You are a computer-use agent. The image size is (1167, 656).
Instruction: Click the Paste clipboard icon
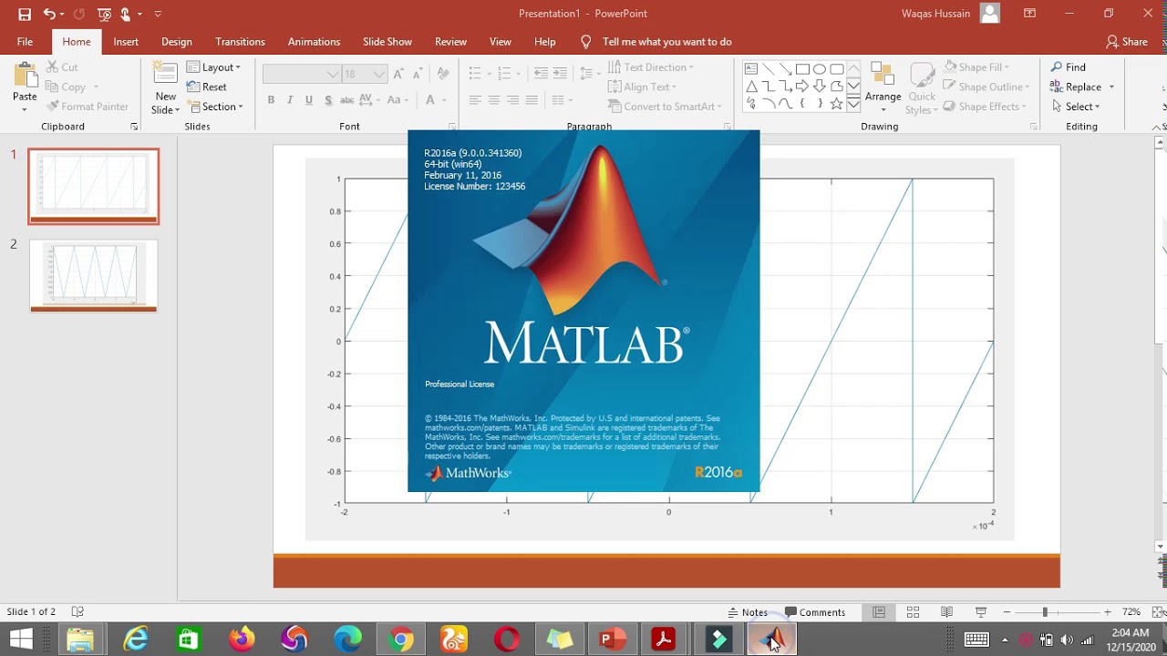click(25, 76)
